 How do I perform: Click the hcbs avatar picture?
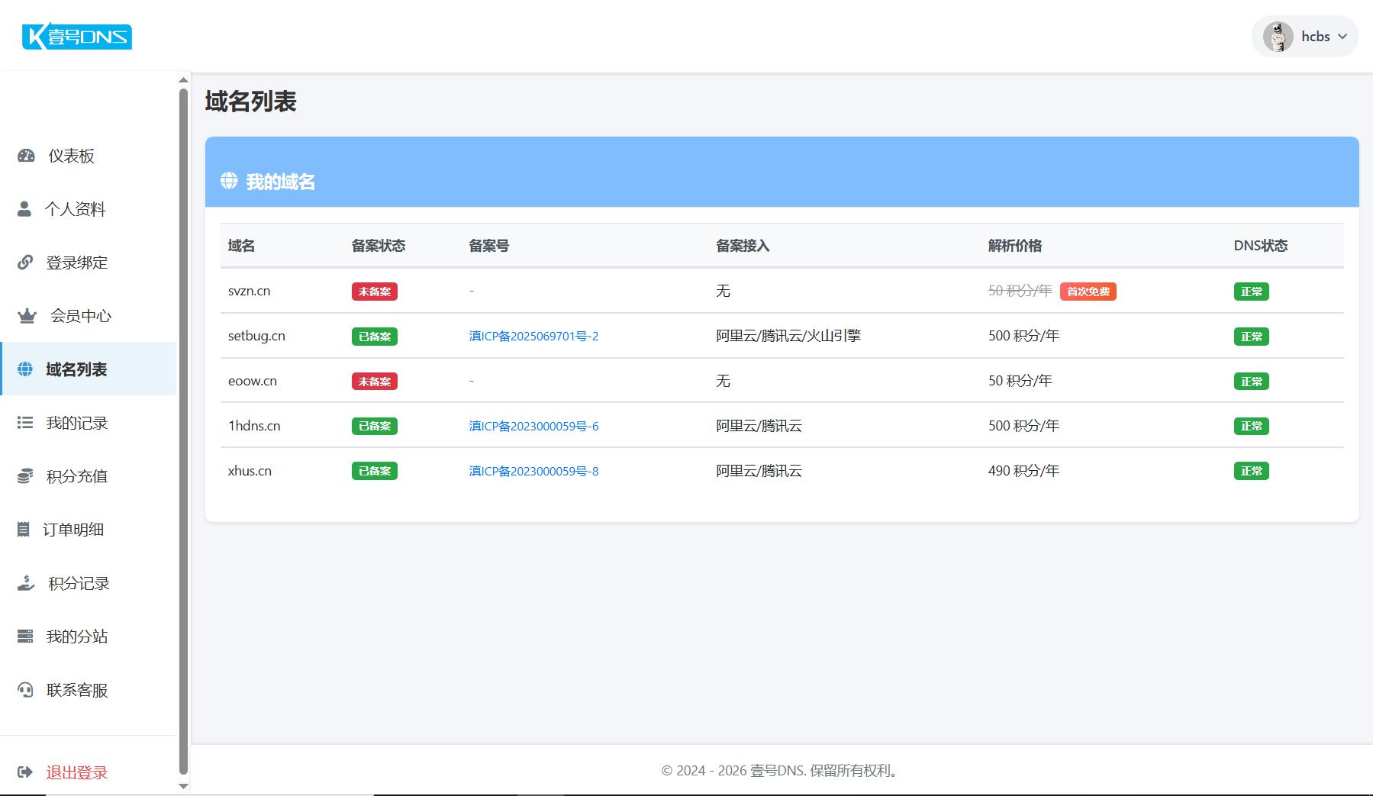(x=1278, y=37)
